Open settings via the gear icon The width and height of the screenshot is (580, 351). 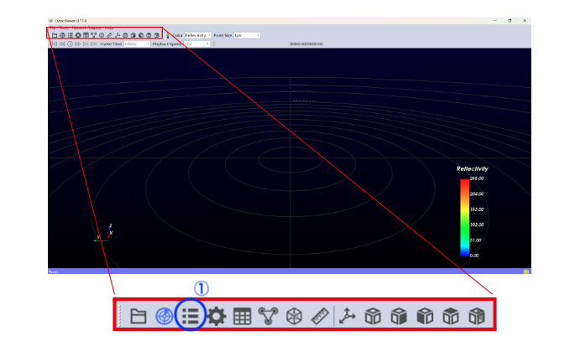[217, 316]
